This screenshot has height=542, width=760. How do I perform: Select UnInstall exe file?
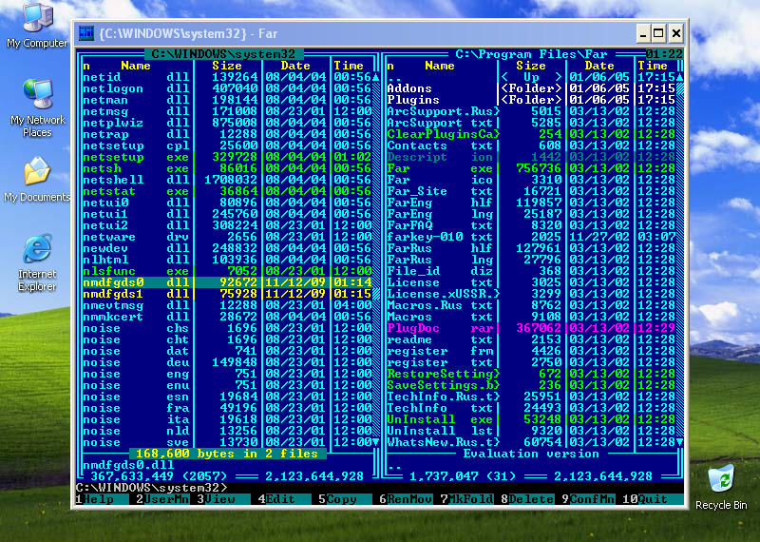[531, 419]
